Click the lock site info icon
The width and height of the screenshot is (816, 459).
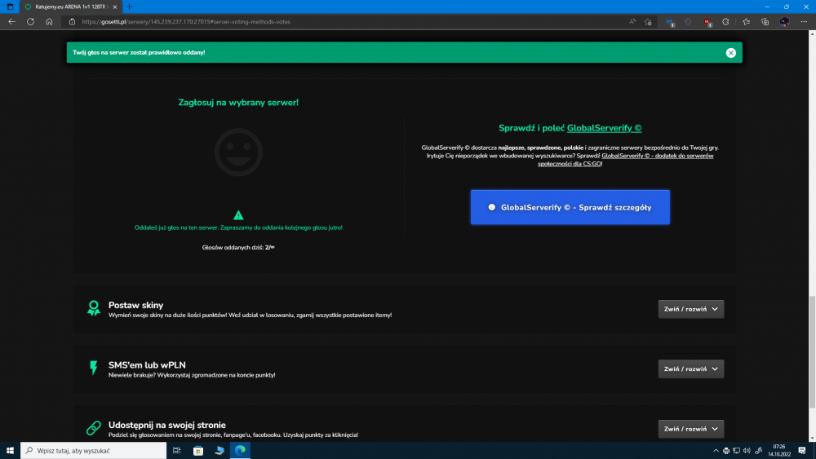[x=72, y=22]
